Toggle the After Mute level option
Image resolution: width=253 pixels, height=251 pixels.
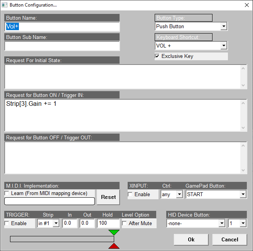124,223
